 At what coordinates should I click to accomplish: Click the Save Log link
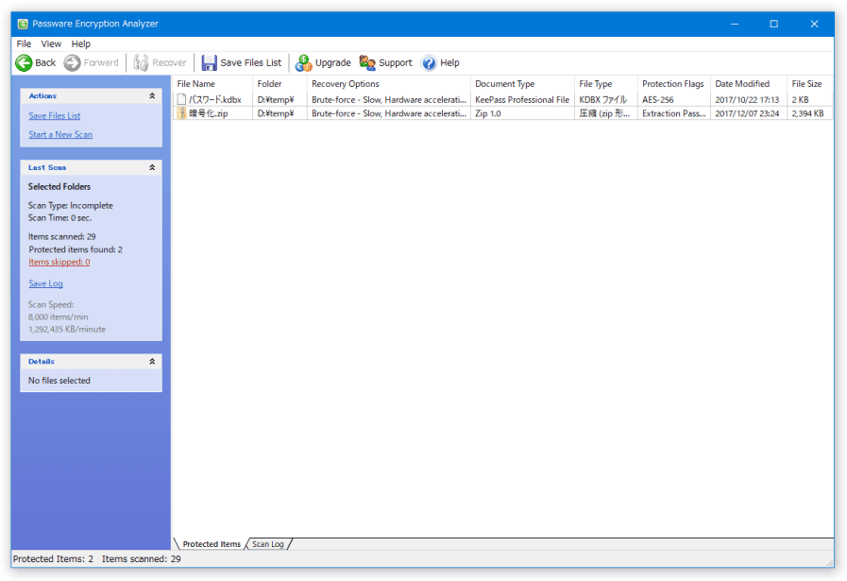(x=45, y=283)
